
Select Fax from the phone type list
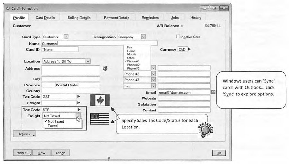(x=130, y=47)
